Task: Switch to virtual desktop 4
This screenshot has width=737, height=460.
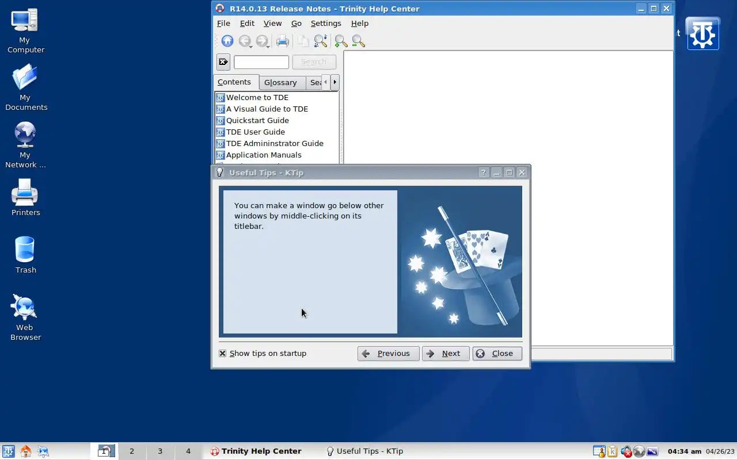Action: click(x=188, y=451)
